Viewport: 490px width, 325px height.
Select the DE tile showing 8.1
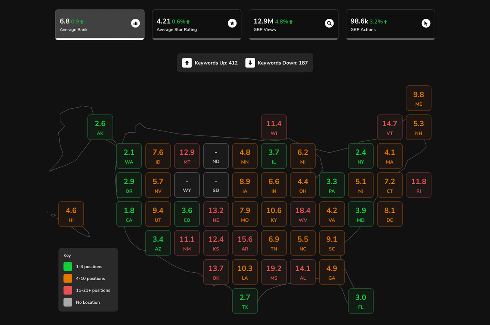click(x=390, y=214)
